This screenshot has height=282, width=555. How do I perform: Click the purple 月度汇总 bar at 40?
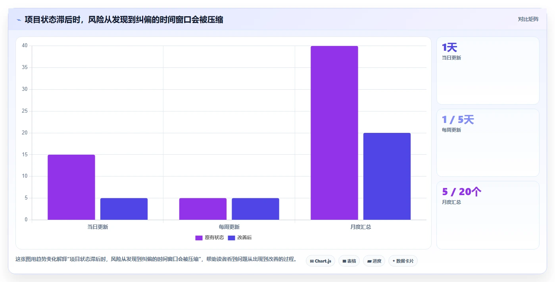(x=334, y=133)
